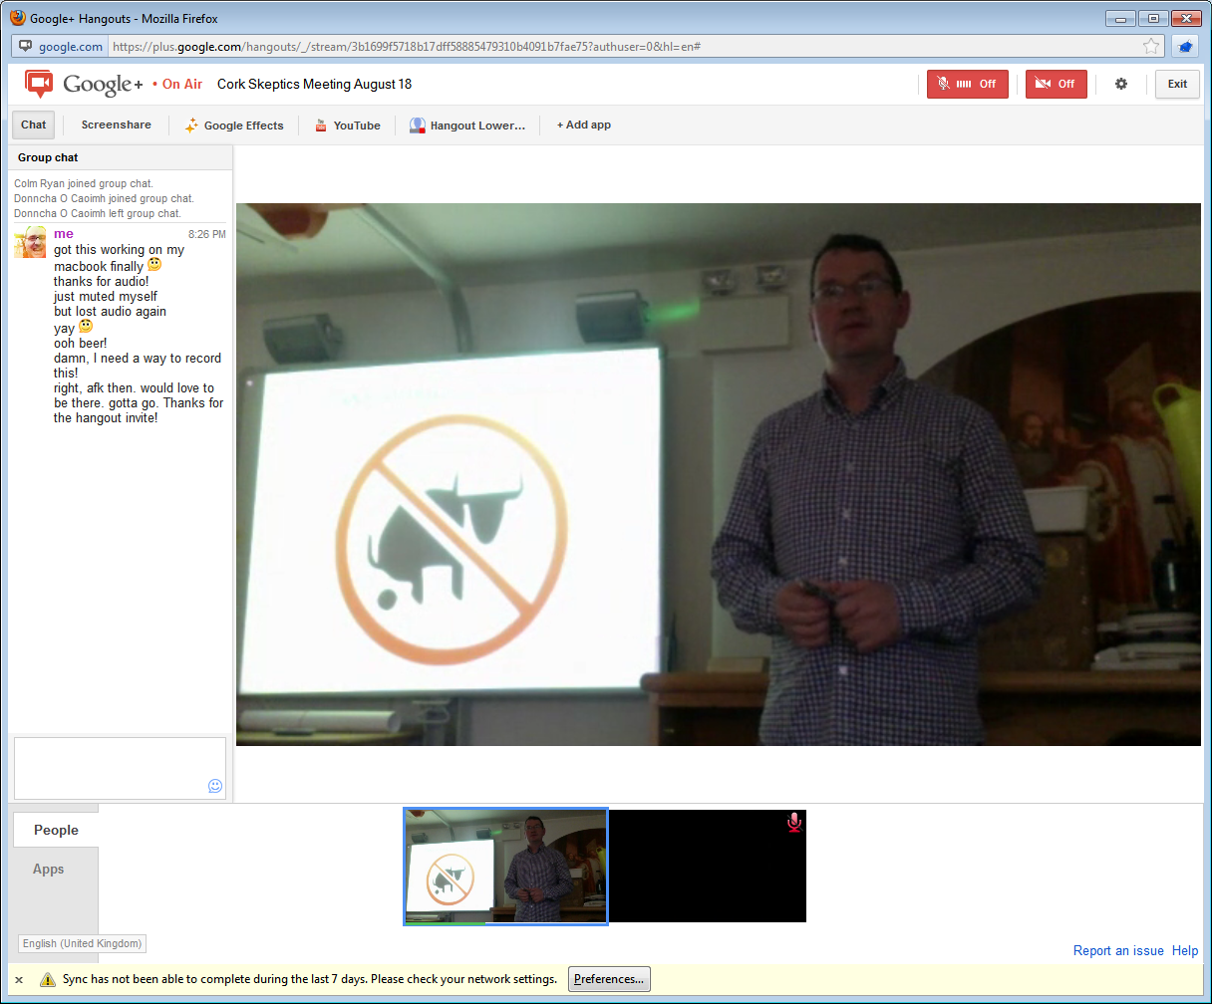Dismiss the sync warning notification bar
The height and width of the screenshot is (1004, 1212).
coord(19,980)
